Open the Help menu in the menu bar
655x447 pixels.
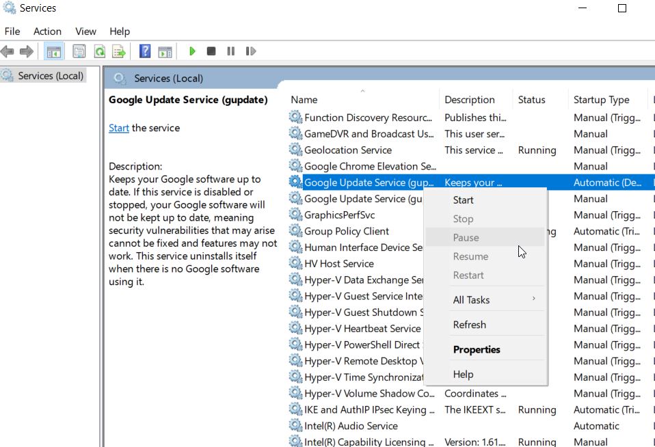pyautogui.click(x=120, y=31)
